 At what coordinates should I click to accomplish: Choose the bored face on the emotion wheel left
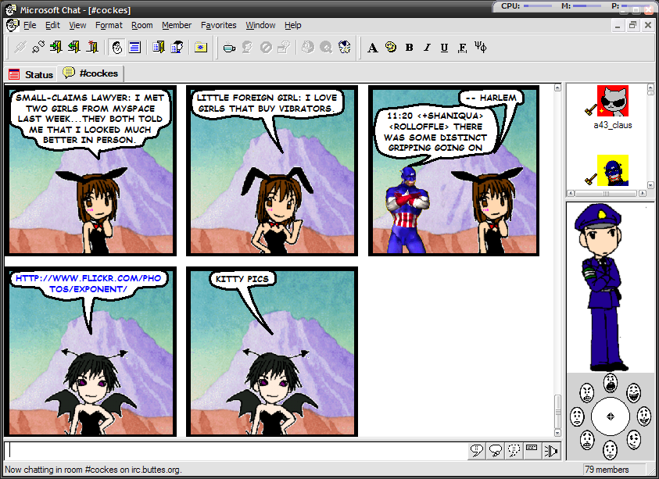[577, 416]
